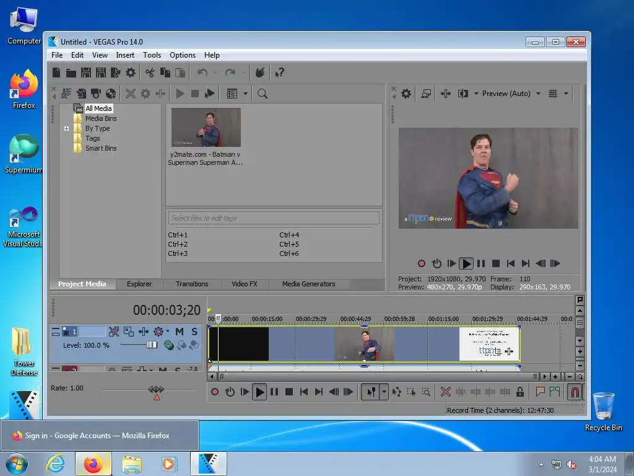634x476 pixels.
Task: Toggle Loop Playback in timeline transport
Action: tap(230, 392)
